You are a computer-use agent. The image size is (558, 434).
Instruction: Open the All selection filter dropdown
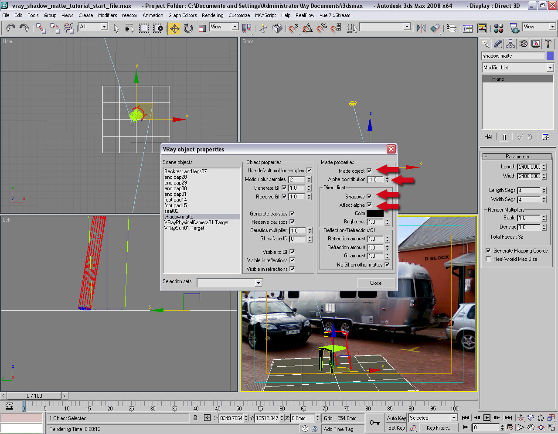tap(104, 27)
